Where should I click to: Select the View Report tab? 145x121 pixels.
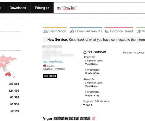click(55, 31)
